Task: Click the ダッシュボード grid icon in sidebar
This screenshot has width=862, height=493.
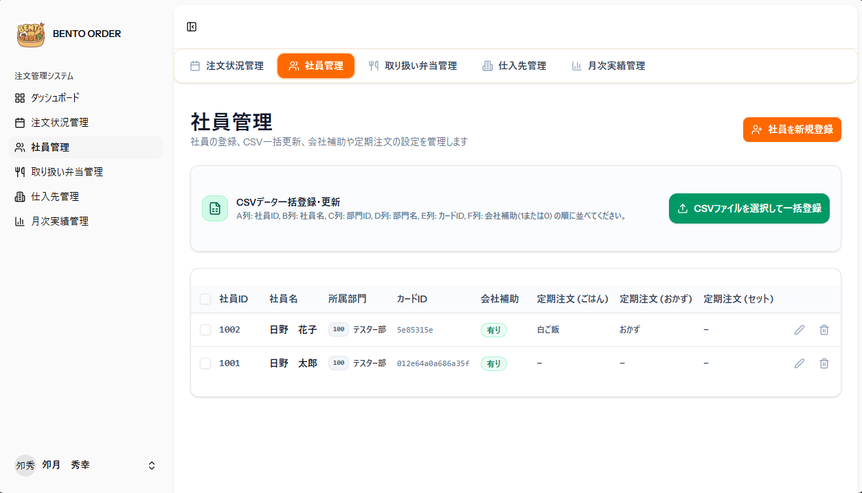Action: click(x=20, y=98)
